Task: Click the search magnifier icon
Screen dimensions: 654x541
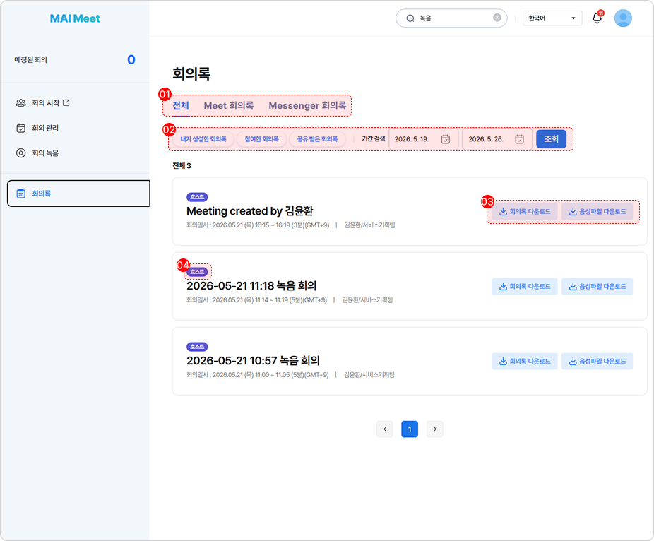Action: click(x=410, y=18)
